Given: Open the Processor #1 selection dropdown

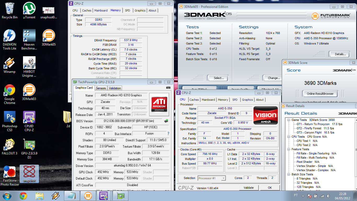Looking at the screenshot, I should [x=212, y=178].
